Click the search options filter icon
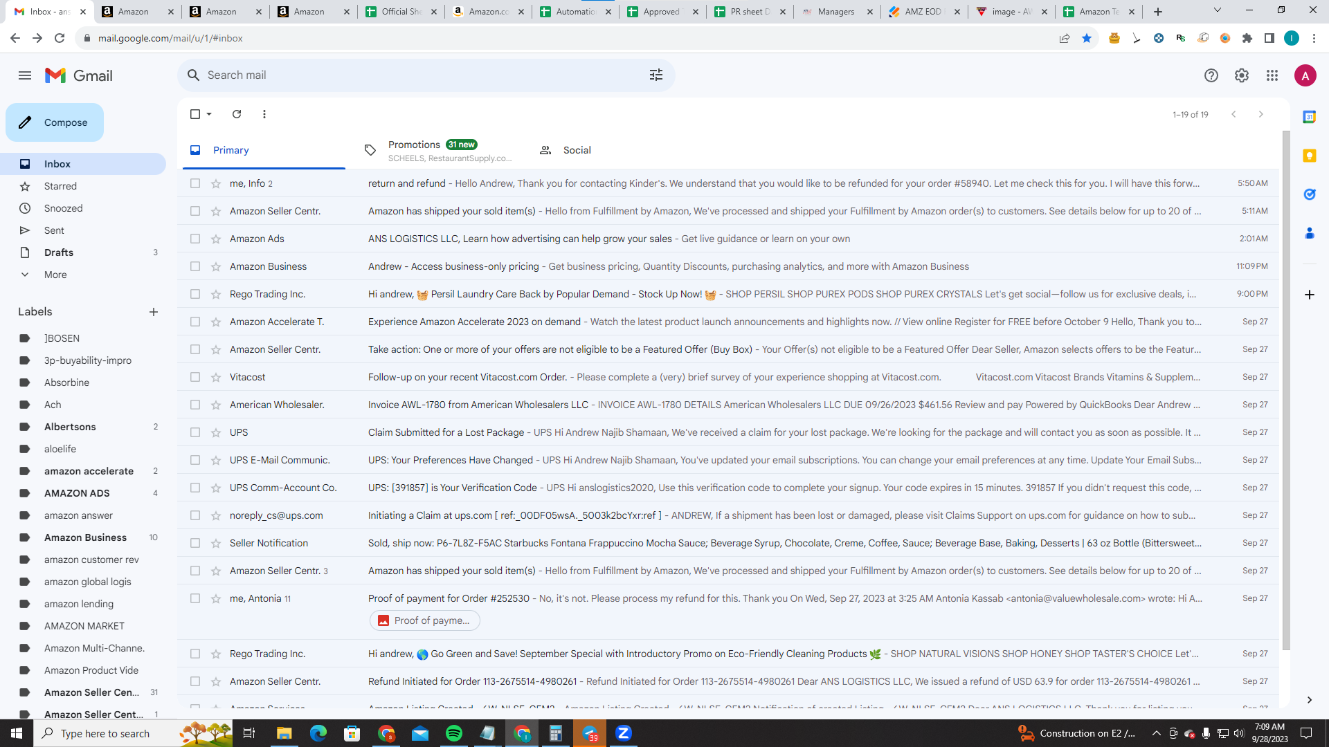This screenshot has width=1329, height=747. coord(656,75)
